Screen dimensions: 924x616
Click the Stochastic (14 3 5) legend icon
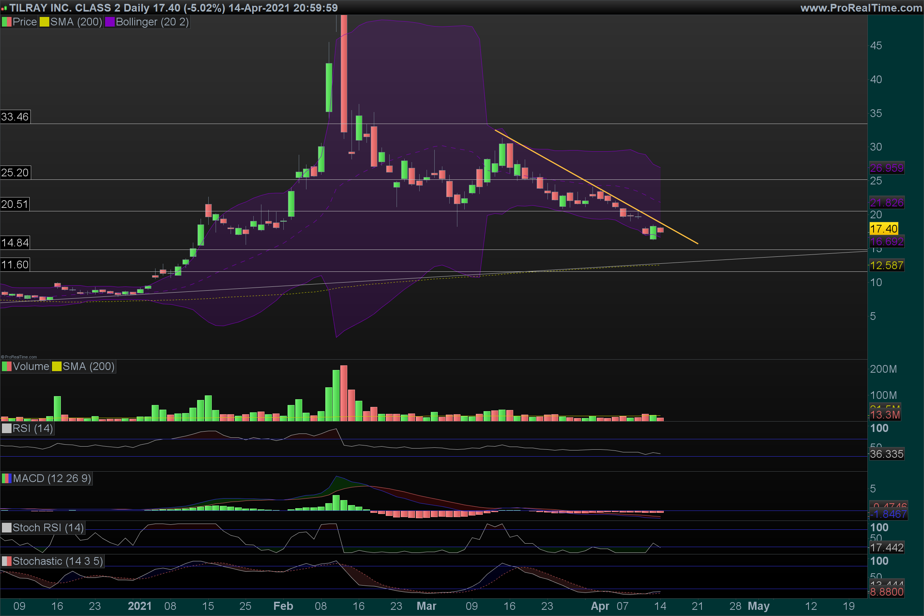tap(7, 561)
